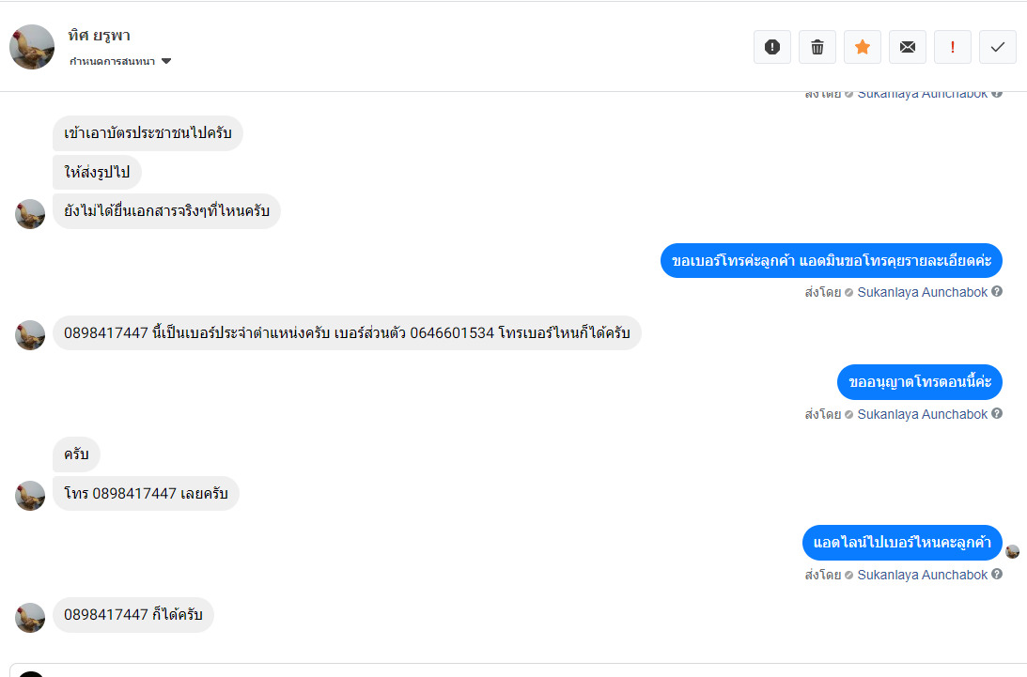Open the กำหนดการสนทนา assignment dropdown
The width and height of the screenshot is (1027, 677).
119,61
